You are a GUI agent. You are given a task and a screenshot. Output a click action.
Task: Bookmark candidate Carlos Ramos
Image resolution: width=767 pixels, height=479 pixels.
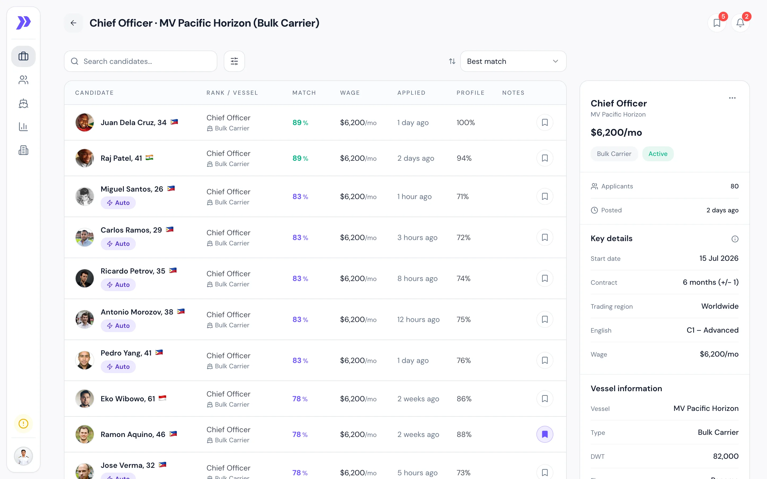(545, 237)
